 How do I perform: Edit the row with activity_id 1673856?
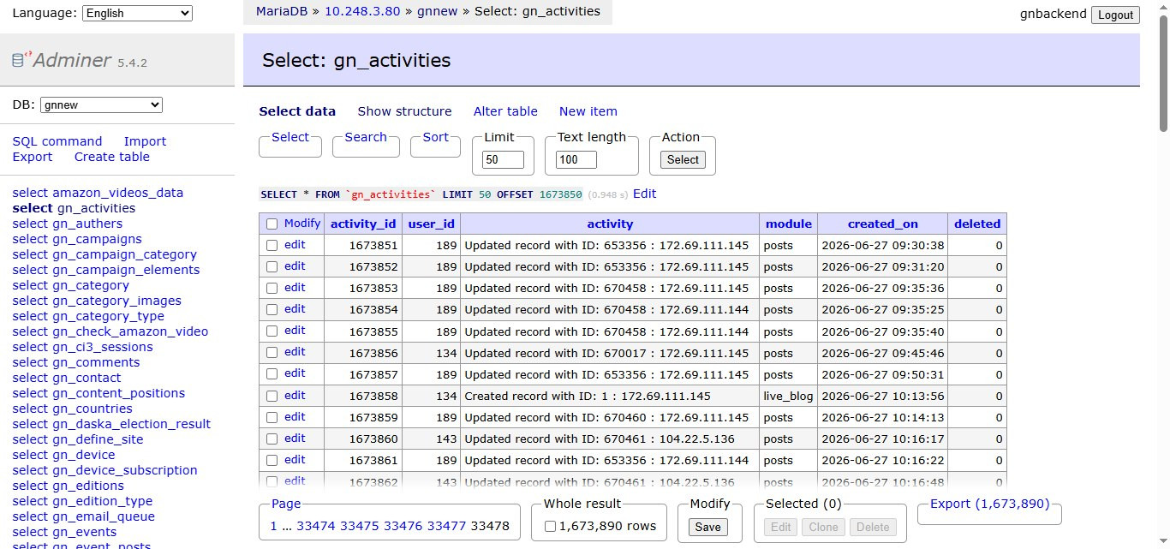(295, 352)
